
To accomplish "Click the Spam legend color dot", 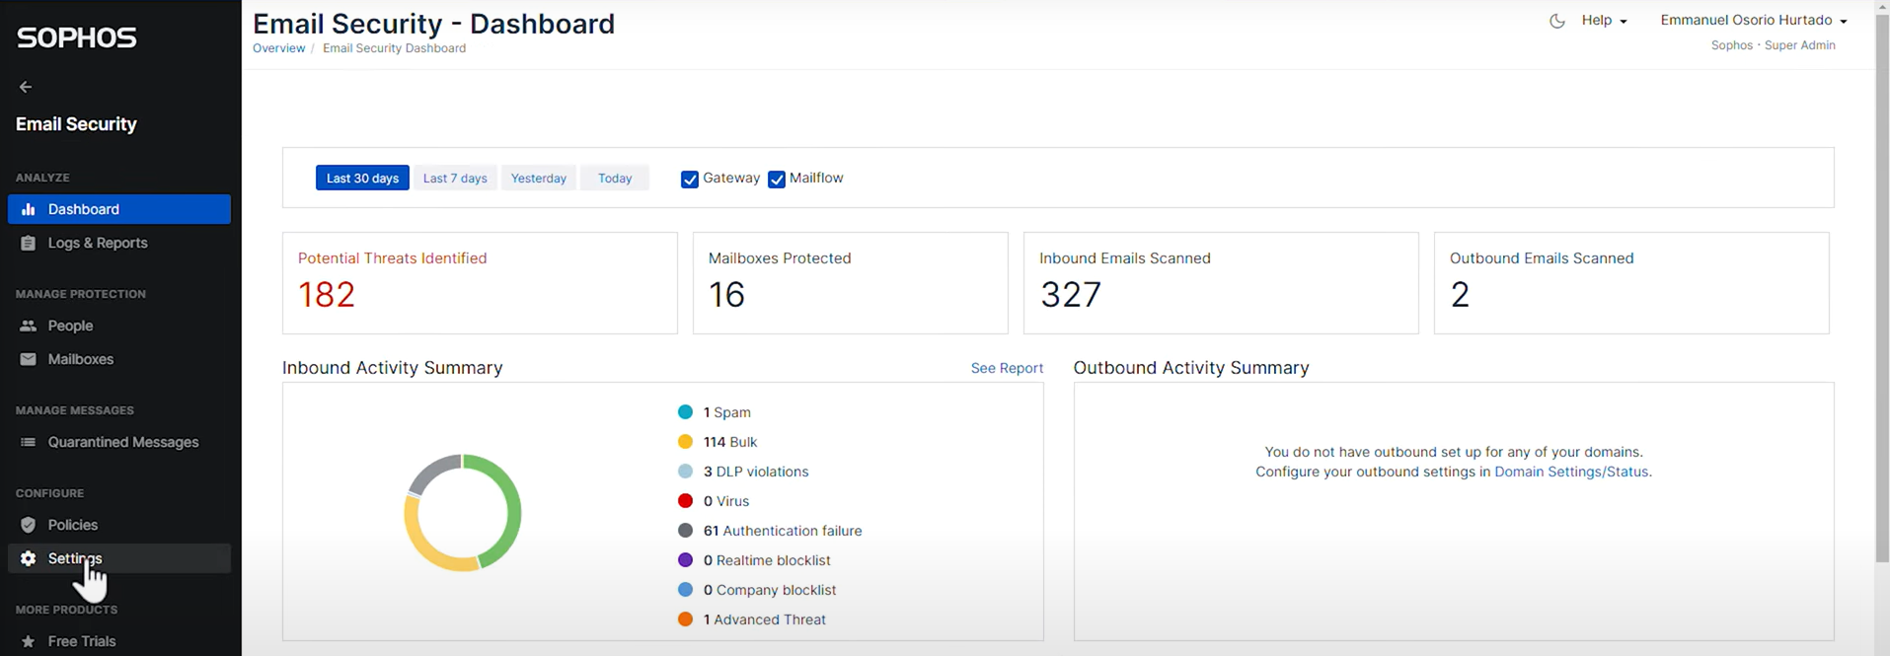I will [685, 412].
